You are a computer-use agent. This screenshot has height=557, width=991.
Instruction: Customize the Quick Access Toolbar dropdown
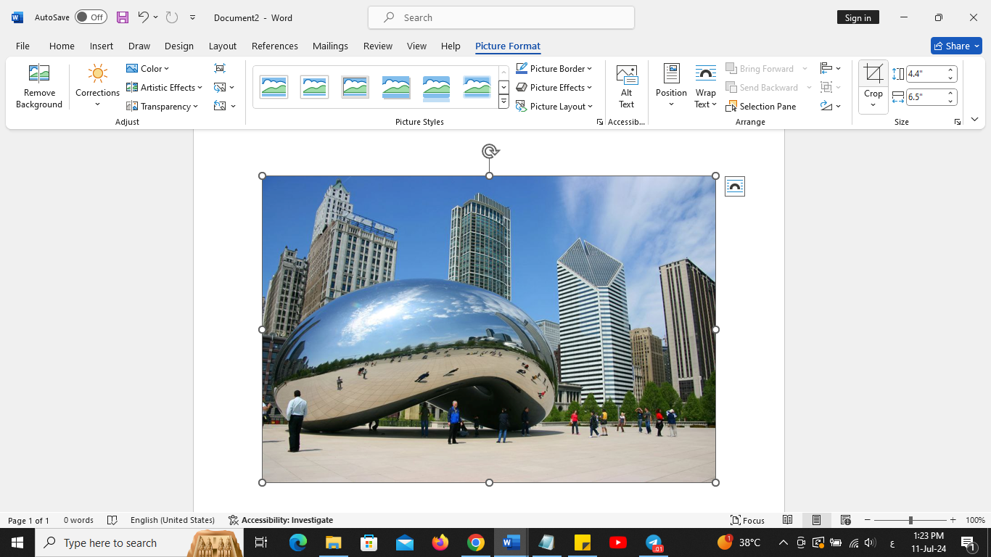point(192,17)
